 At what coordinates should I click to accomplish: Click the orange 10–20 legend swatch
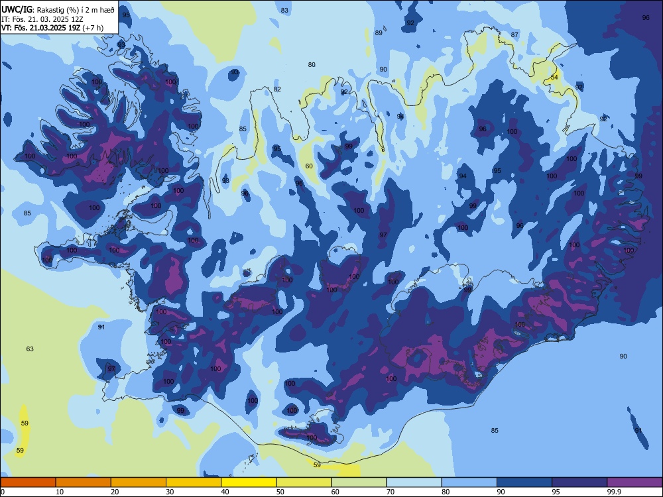(84, 482)
